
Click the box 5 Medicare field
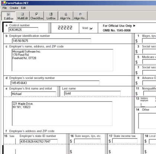point(149,62)
